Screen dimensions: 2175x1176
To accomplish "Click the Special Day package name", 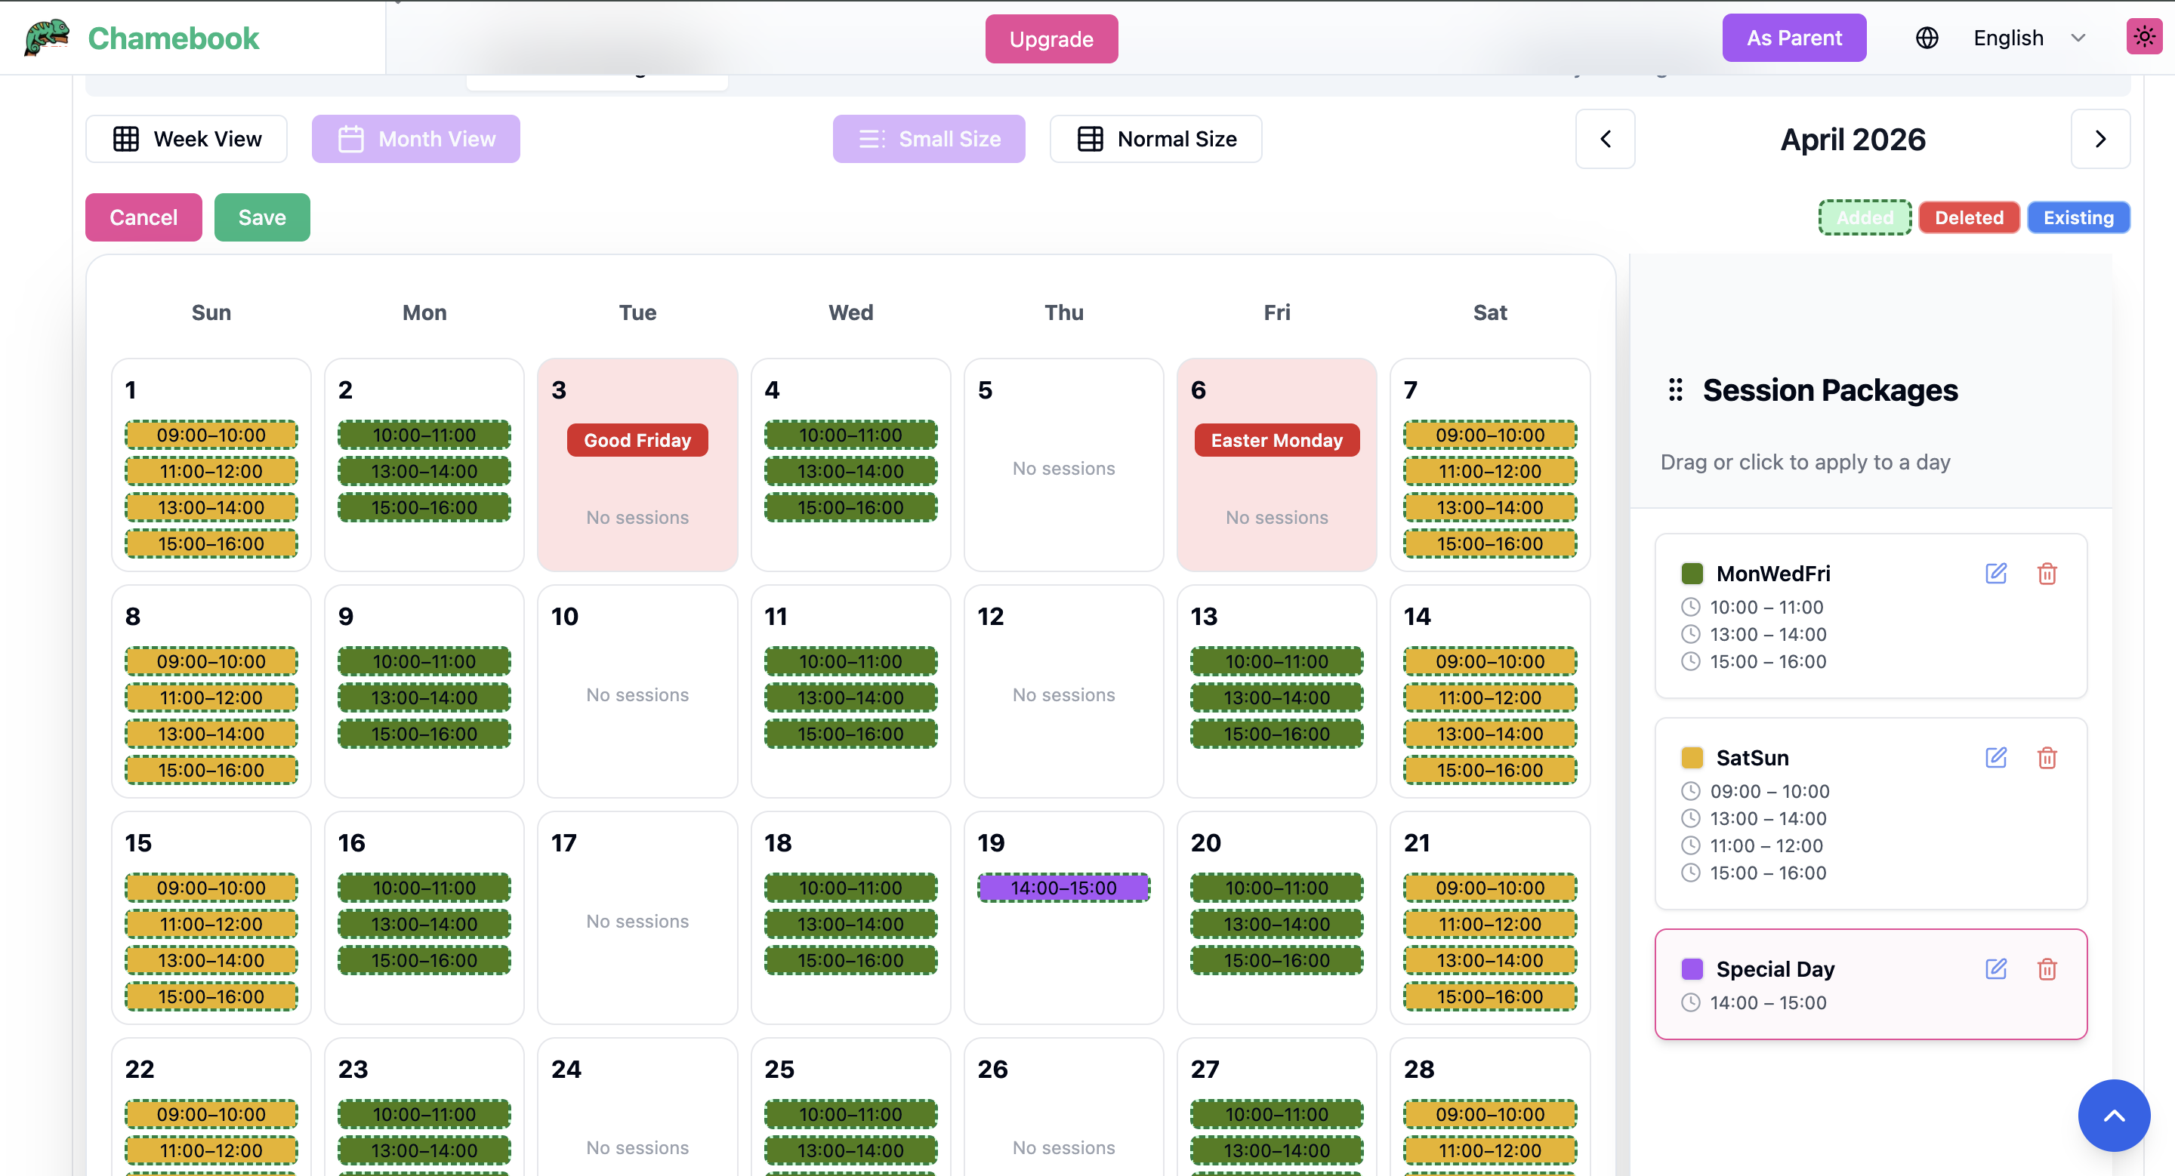I will 1775,968.
